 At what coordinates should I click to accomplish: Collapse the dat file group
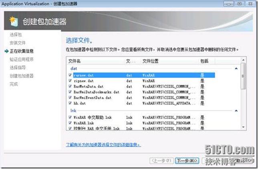point(236,68)
